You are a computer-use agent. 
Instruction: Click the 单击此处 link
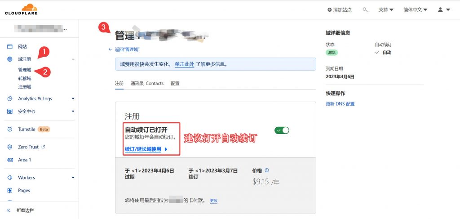point(185,64)
